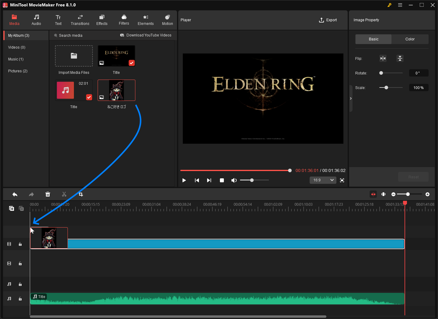Screen dimensions: 438x319
Task: Open the hamburger main menu
Action: (x=400, y=5)
